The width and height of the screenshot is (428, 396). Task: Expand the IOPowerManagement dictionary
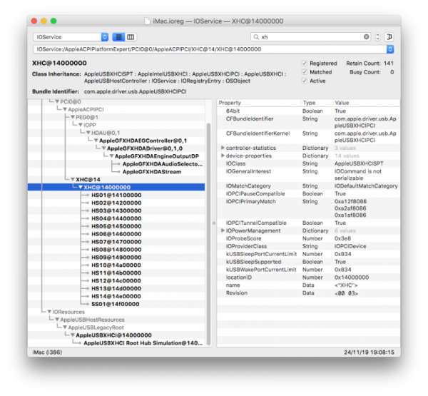click(x=223, y=230)
